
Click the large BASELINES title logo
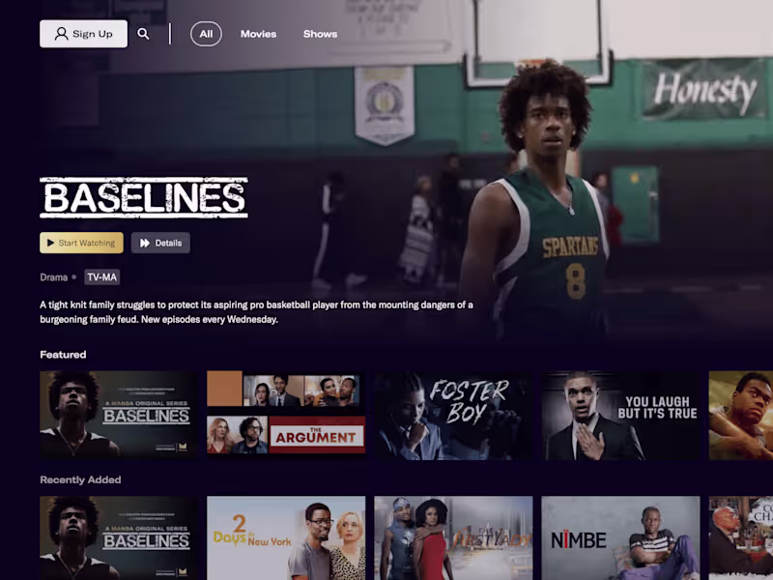pos(144,197)
